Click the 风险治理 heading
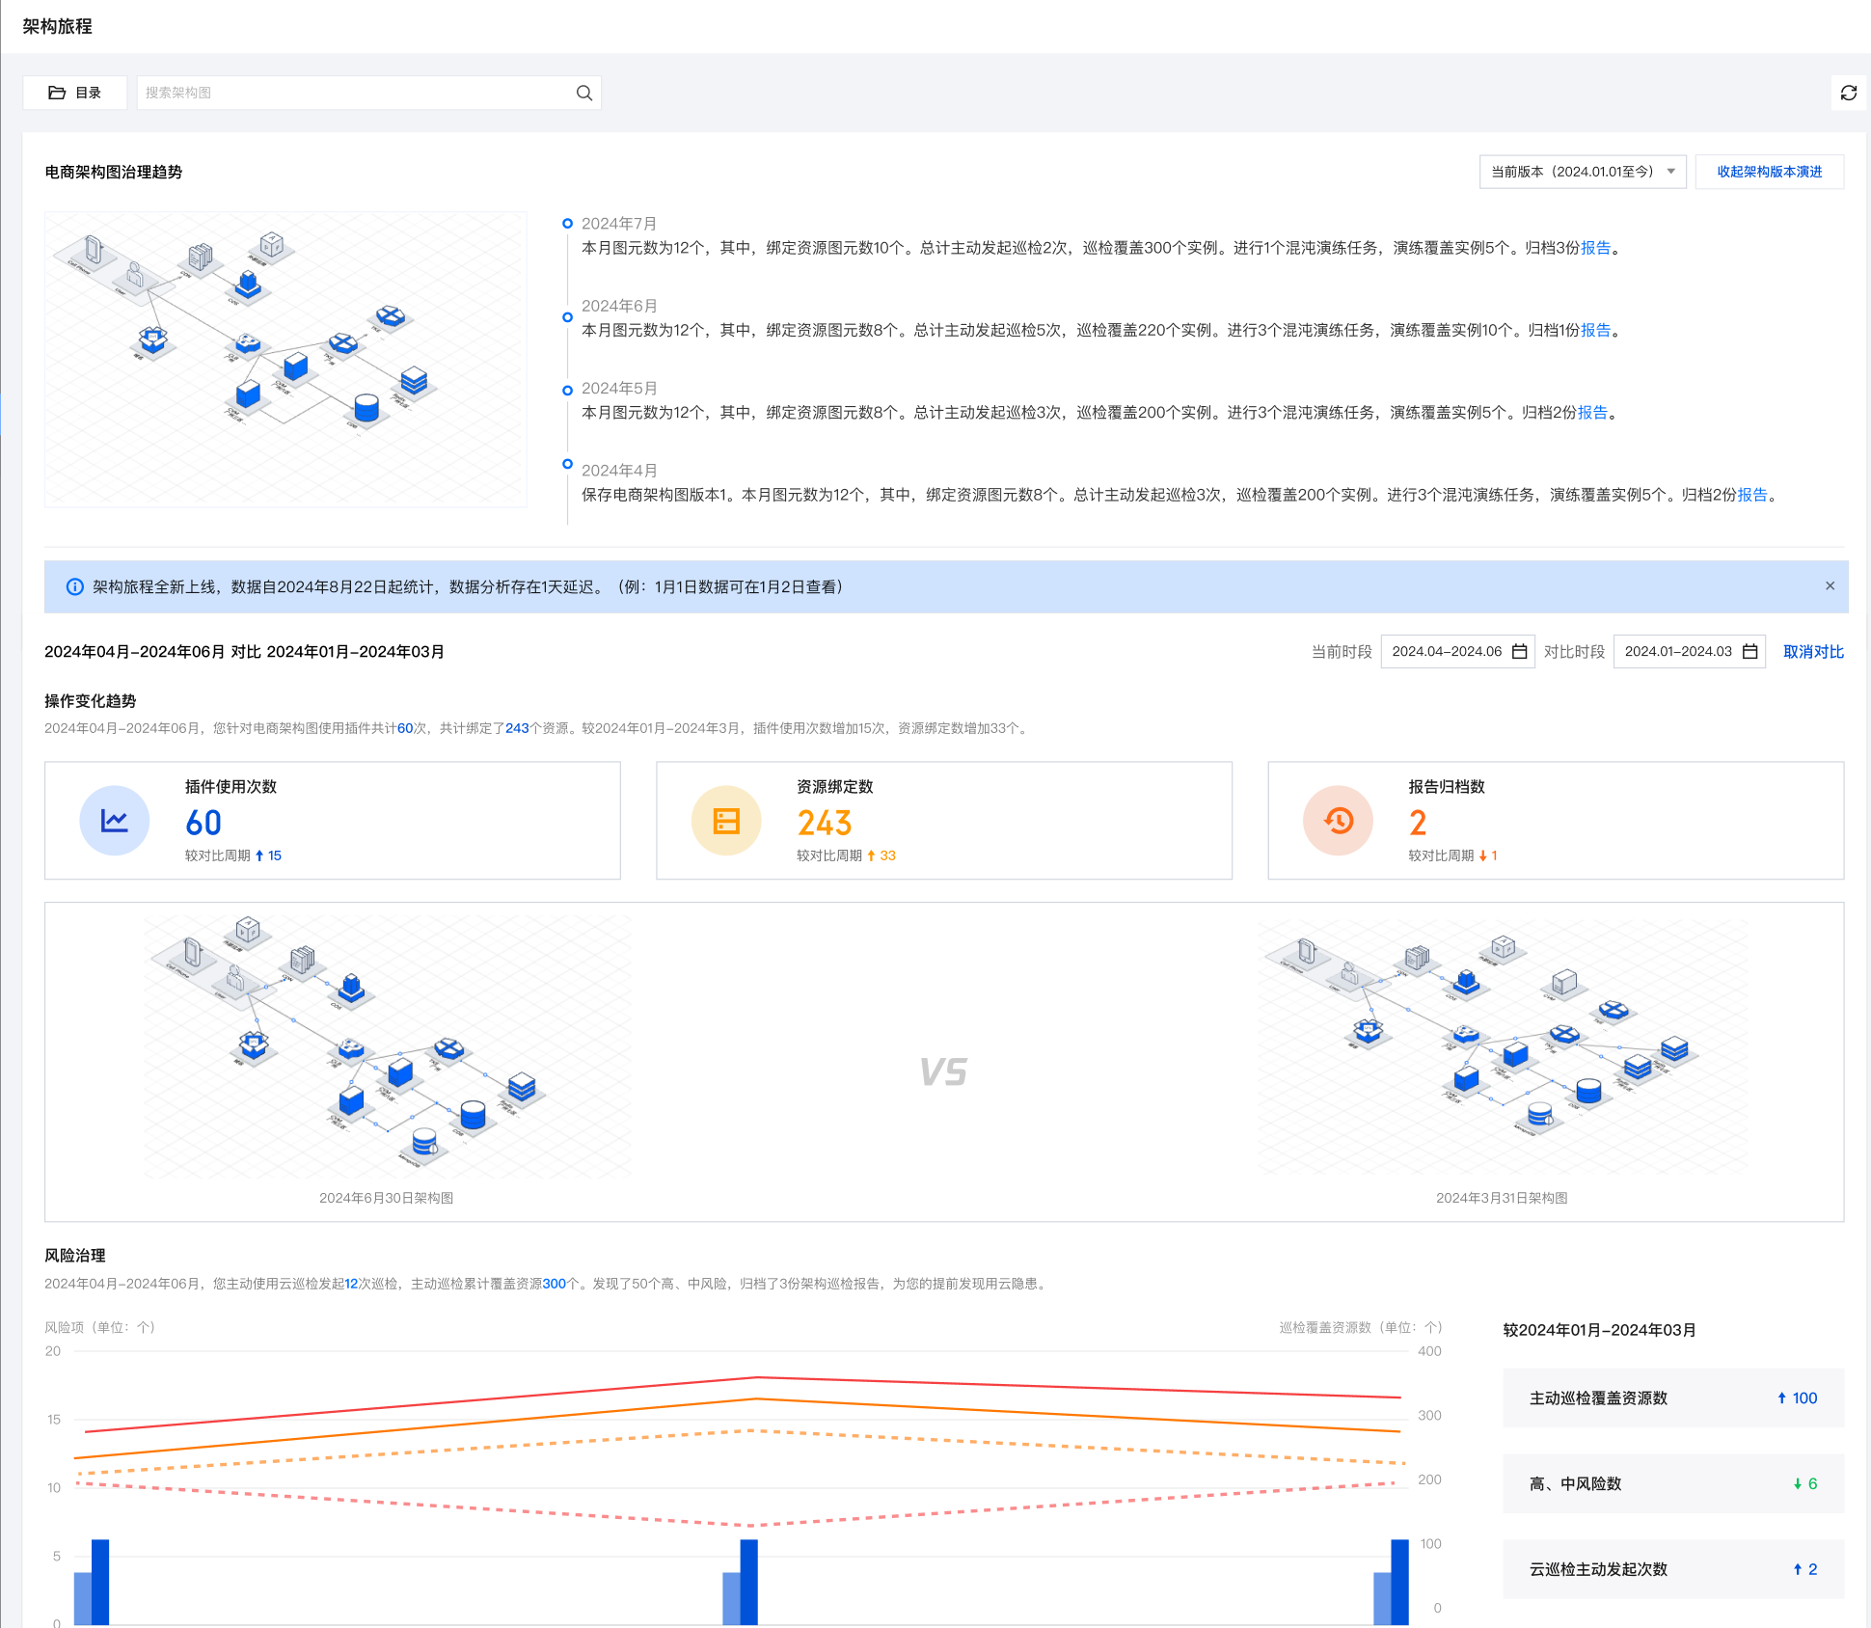Image resolution: width=1871 pixels, height=1628 pixels. point(75,1256)
